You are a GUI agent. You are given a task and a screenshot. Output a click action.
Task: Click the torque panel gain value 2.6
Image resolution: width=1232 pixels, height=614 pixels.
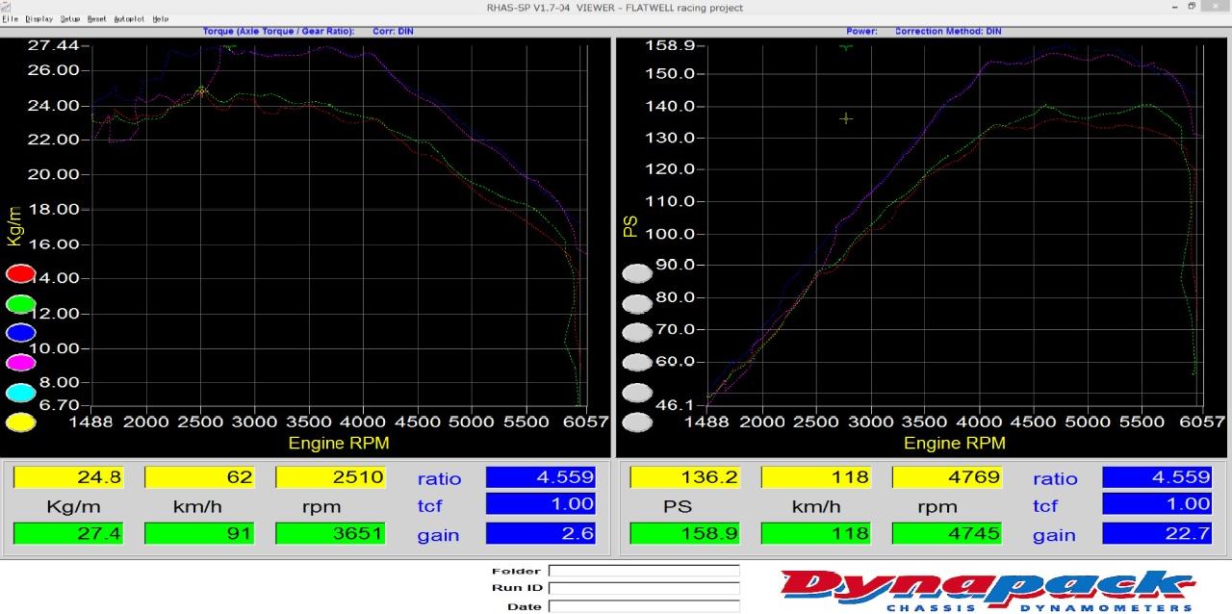(x=541, y=533)
